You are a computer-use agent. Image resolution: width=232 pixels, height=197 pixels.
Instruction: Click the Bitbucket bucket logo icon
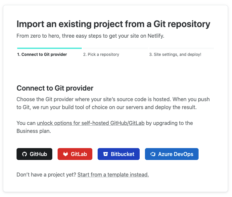[106, 154]
